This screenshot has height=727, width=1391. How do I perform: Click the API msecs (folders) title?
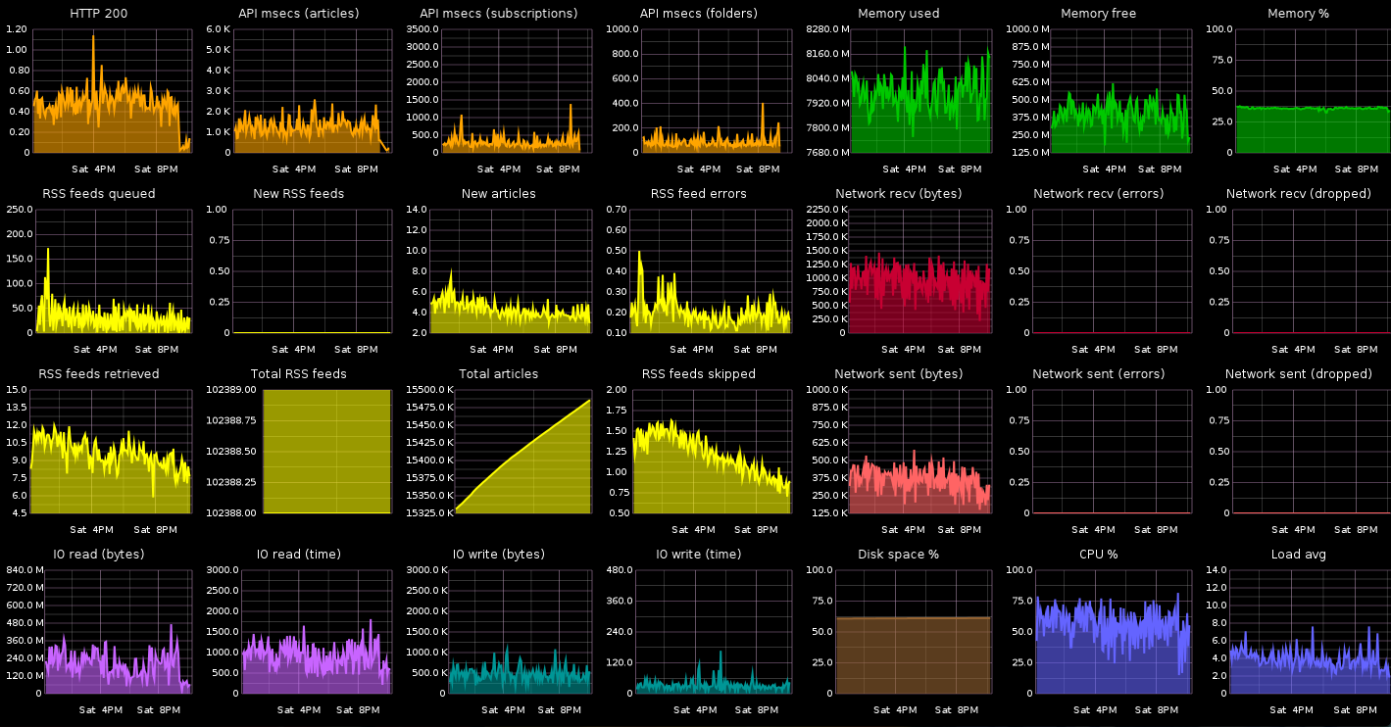[x=700, y=13]
